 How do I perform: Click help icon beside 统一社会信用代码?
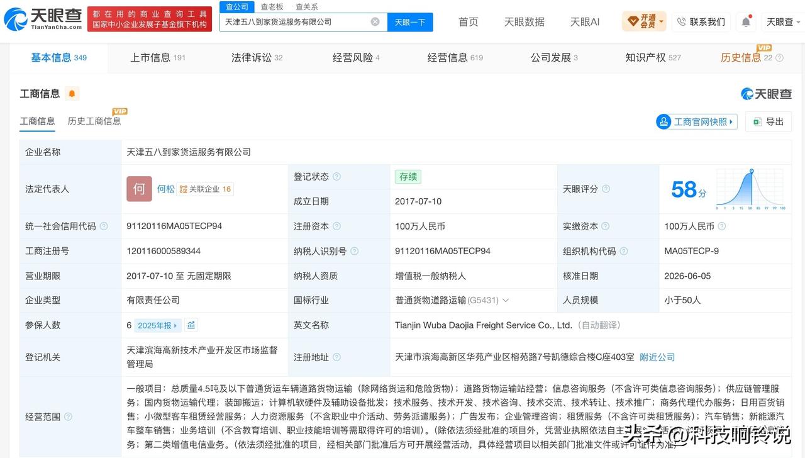coord(104,226)
